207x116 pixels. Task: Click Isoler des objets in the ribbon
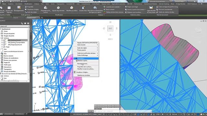click(31, 12)
